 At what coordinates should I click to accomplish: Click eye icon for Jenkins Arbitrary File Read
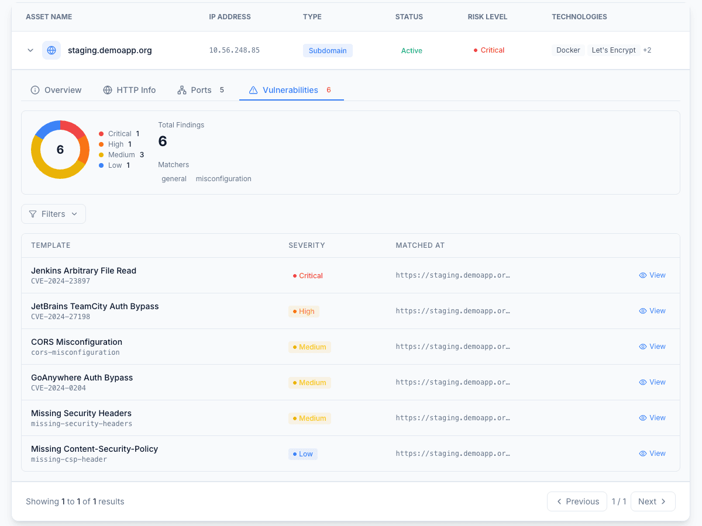[643, 275]
